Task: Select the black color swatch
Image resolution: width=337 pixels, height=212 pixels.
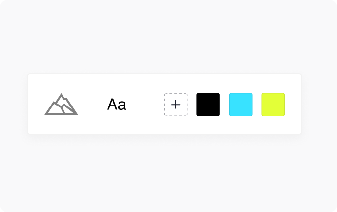Action: pyautogui.click(x=208, y=105)
